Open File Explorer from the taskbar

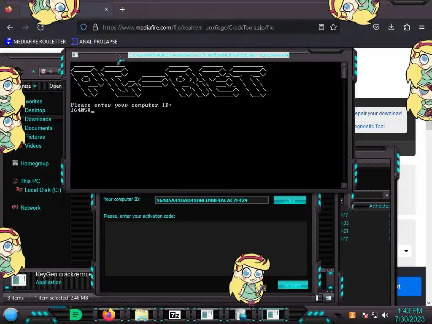point(142,315)
